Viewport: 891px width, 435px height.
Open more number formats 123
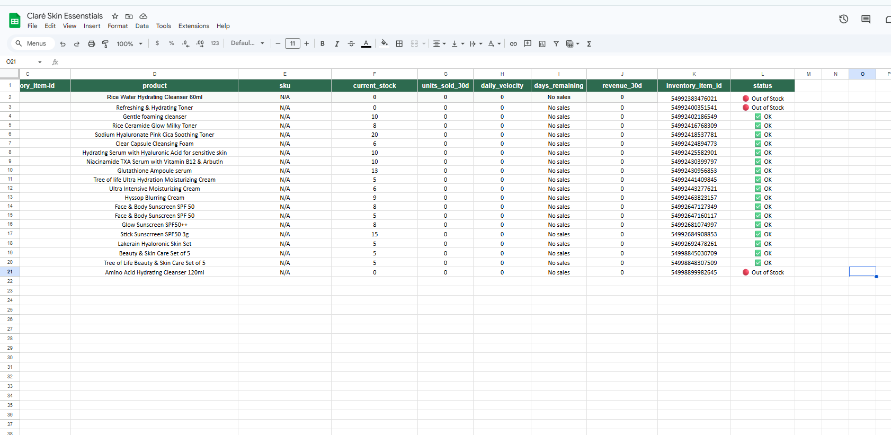[x=215, y=43]
